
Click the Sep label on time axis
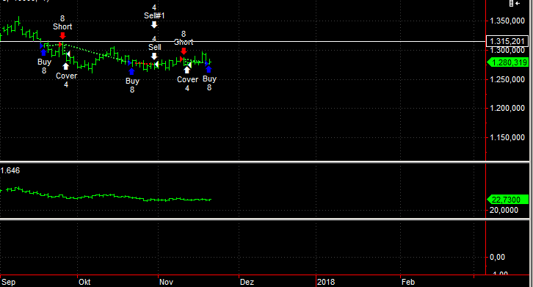[x=9, y=283]
